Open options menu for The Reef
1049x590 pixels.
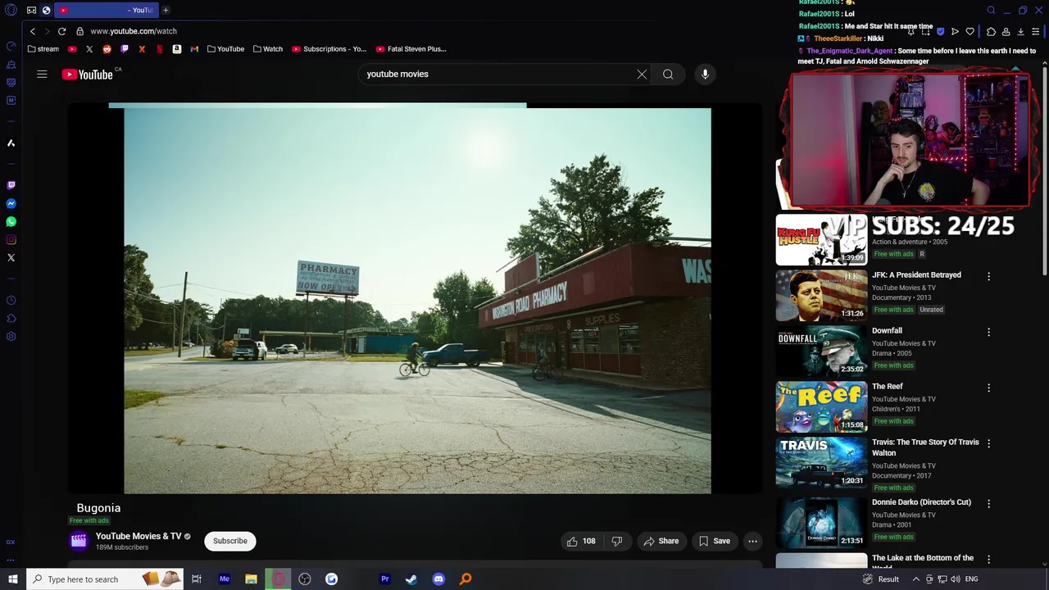[988, 388]
